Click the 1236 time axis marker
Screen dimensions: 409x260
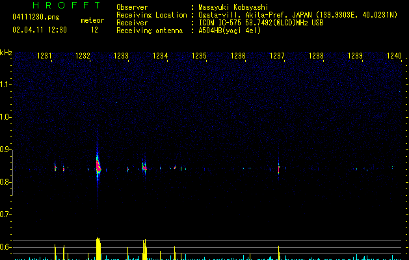[238, 56]
